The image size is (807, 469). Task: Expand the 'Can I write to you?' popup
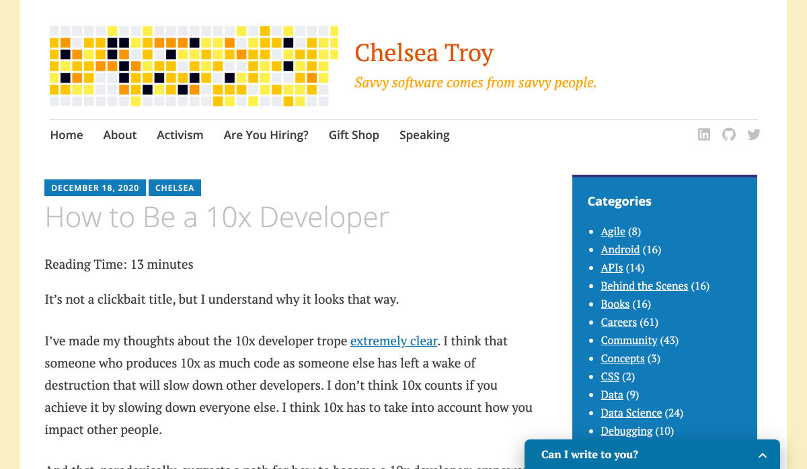tap(762, 455)
